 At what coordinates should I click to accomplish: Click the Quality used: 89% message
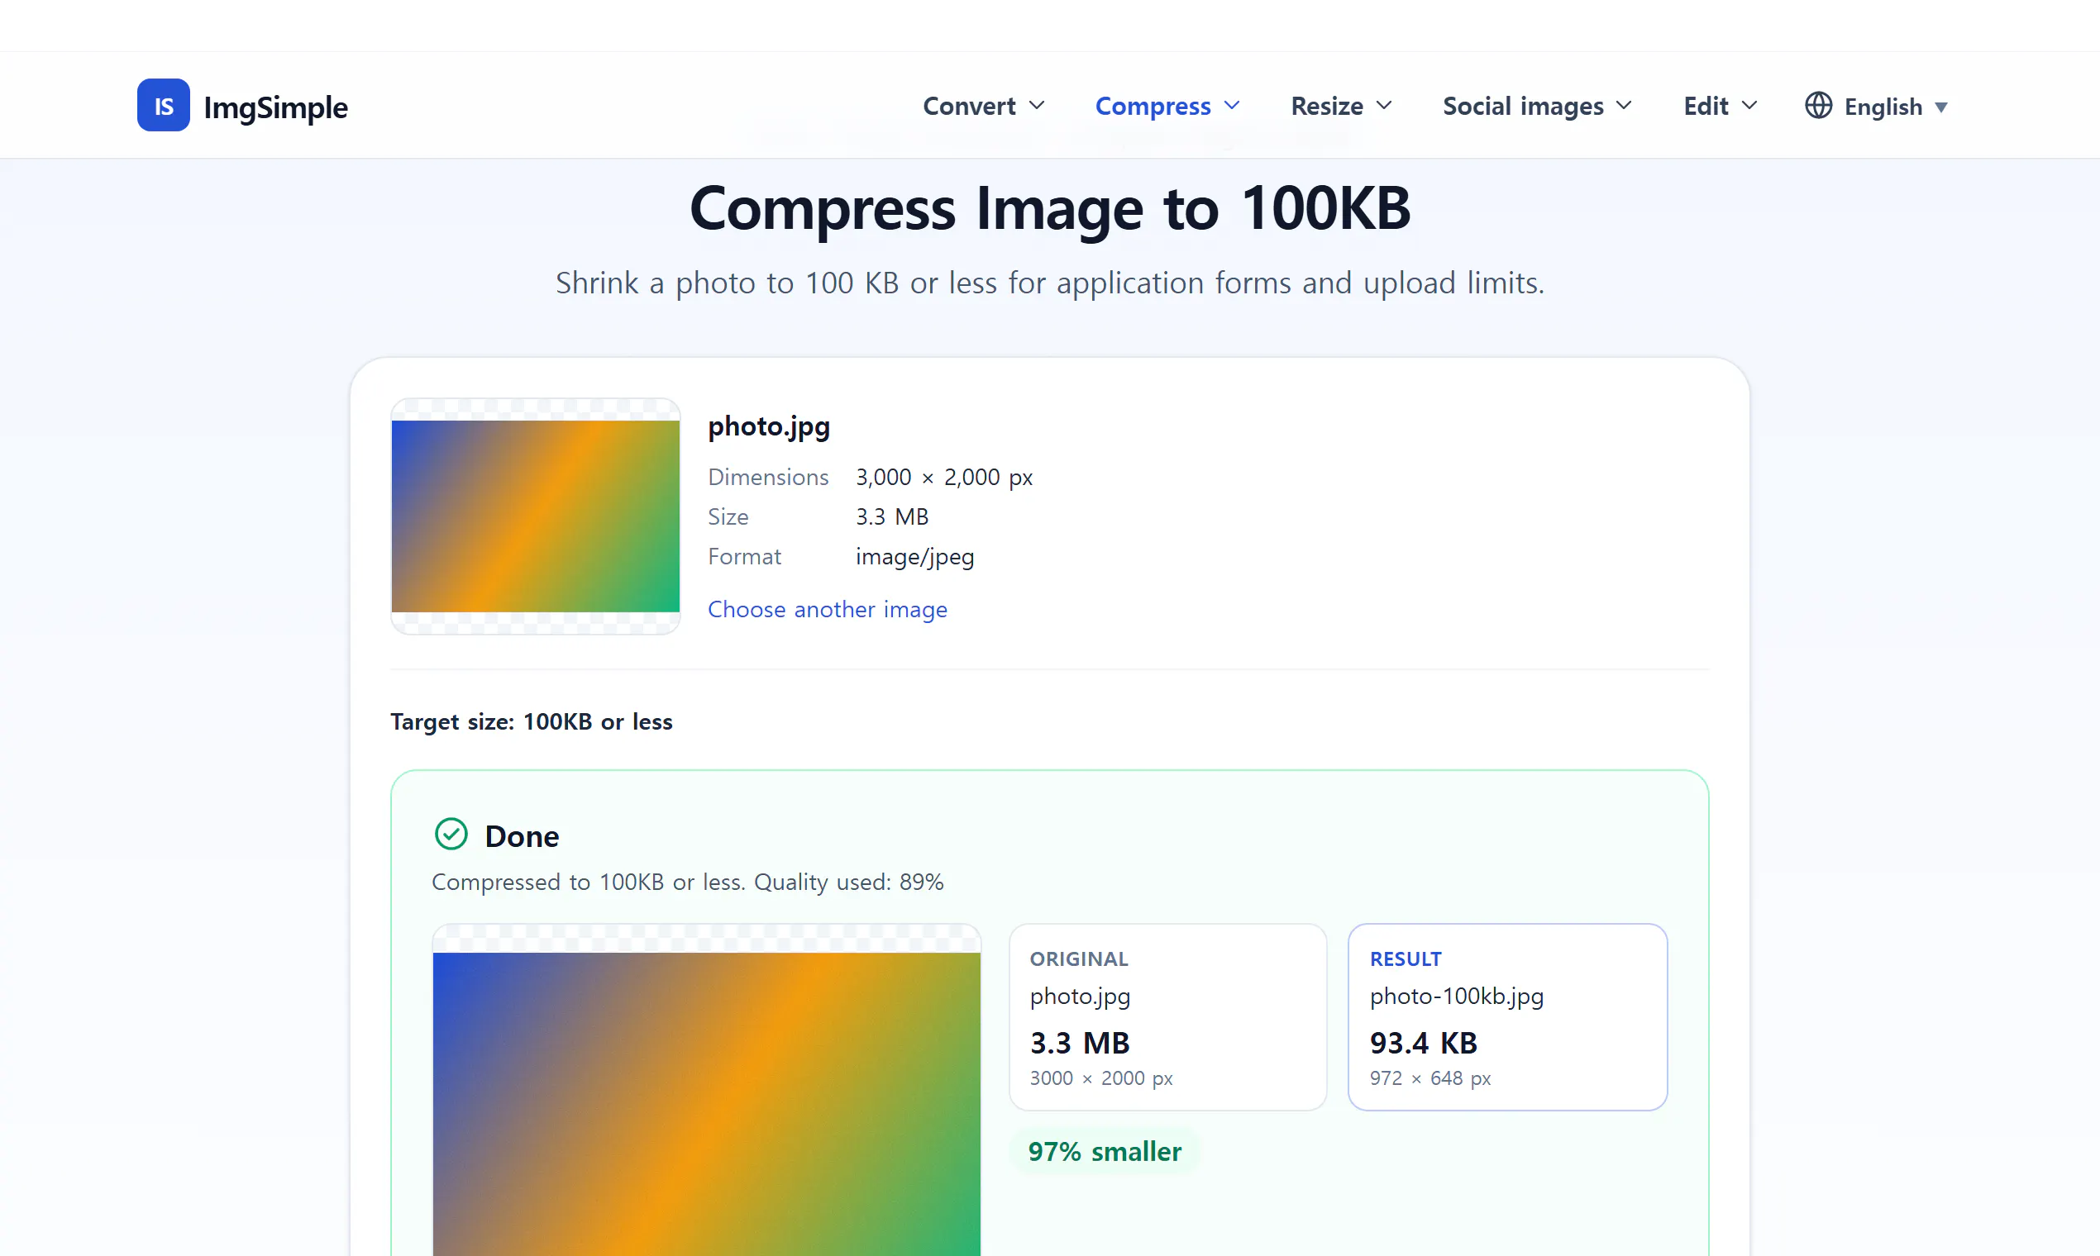pyautogui.click(x=848, y=882)
